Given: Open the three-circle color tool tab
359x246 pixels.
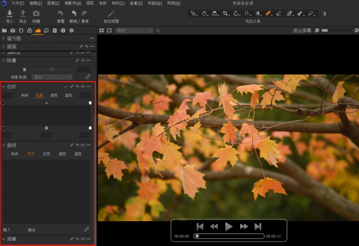Looking at the screenshot, I should tap(30, 31).
